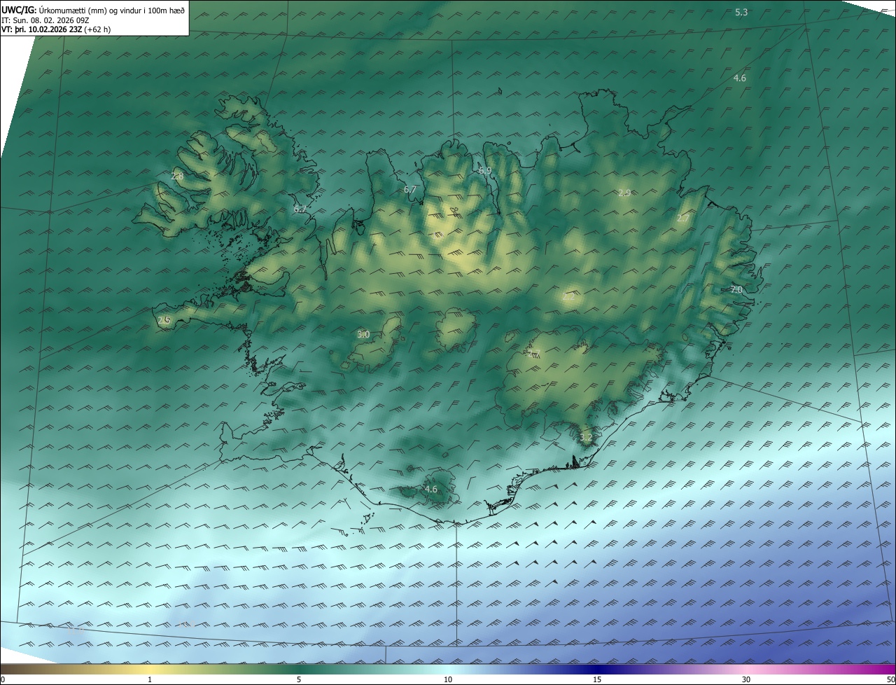Click the 4.6 label on the small southern glacier
This screenshot has height=685, width=896.
430,490
